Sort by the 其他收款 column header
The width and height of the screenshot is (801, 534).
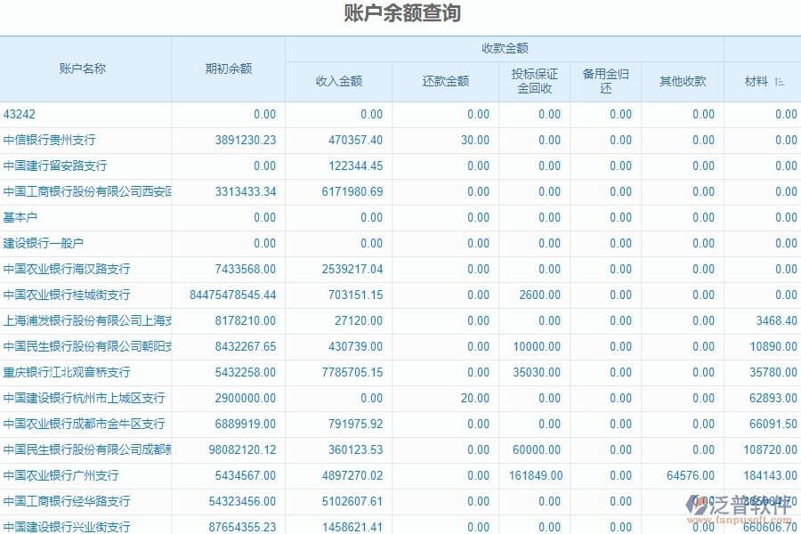click(682, 80)
